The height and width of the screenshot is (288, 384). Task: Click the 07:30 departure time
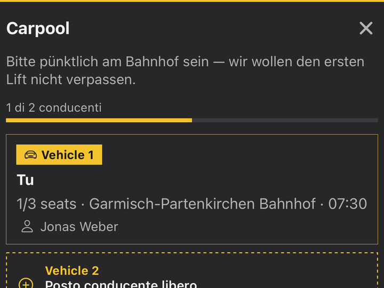[348, 204]
